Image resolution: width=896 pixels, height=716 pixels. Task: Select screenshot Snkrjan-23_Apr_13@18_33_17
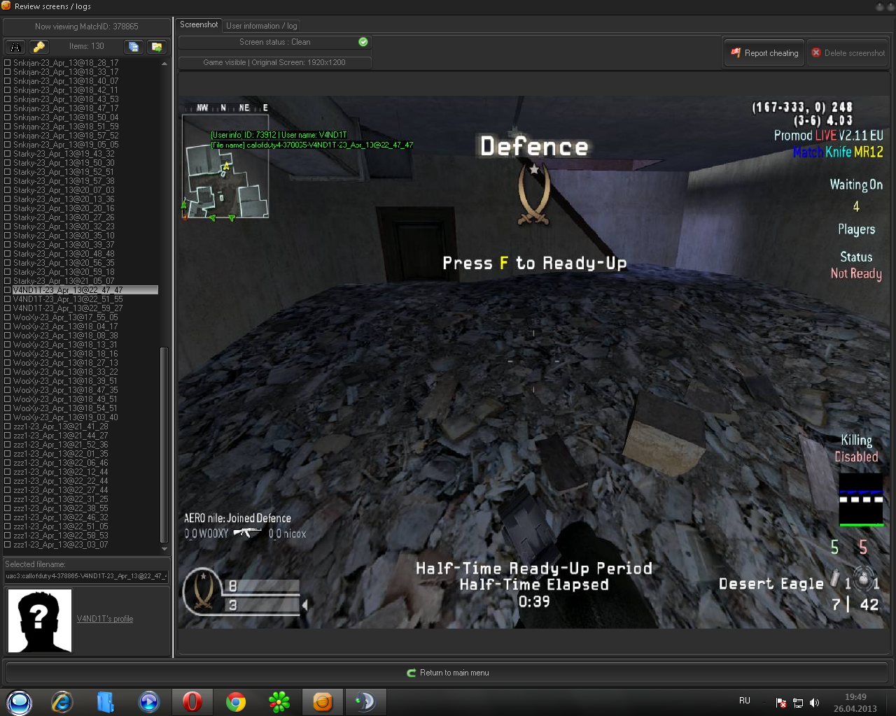click(66, 72)
